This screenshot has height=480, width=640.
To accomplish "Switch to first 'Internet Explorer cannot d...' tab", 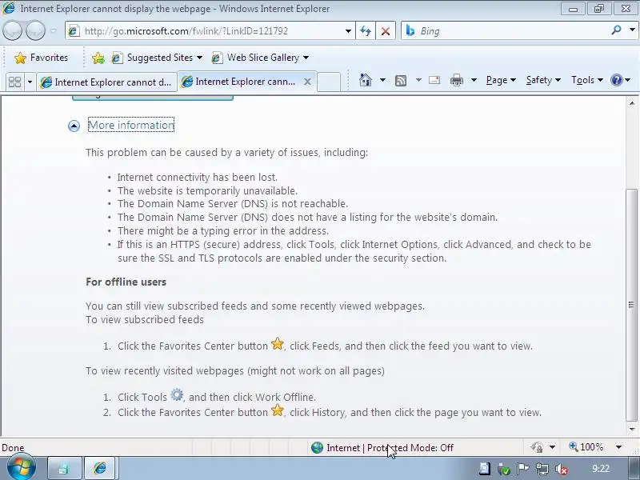I will [106, 82].
